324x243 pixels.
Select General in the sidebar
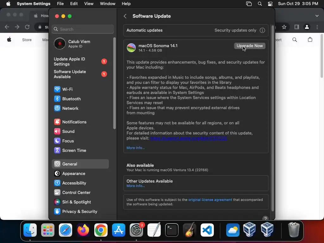pyautogui.click(x=80, y=164)
